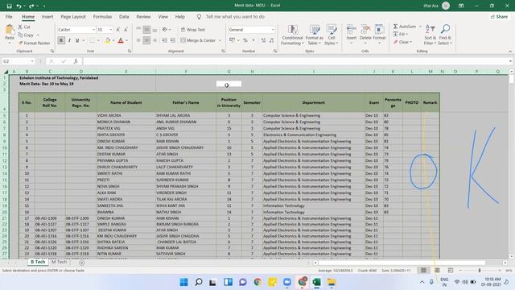Decrease indent in Alignment group

click(164, 40)
